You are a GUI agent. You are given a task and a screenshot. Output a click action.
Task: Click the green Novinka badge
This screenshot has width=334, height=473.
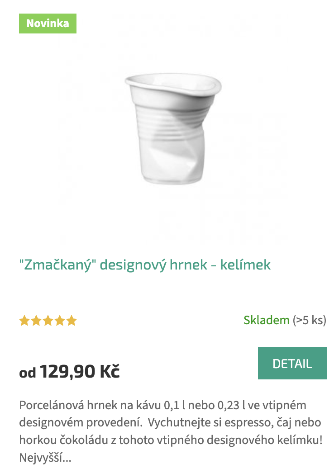click(x=48, y=24)
